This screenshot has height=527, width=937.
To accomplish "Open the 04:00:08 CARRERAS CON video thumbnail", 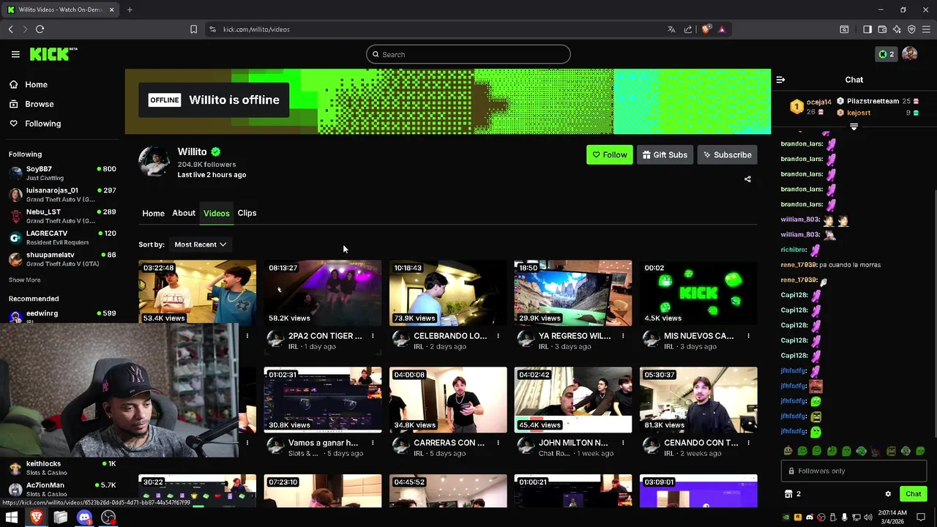I will pyautogui.click(x=448, y=400).
